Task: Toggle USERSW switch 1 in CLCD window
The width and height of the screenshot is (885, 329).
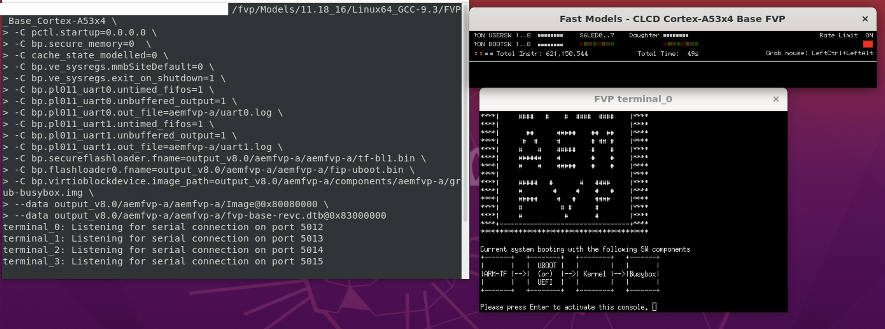Action: (x=539, y=36)
